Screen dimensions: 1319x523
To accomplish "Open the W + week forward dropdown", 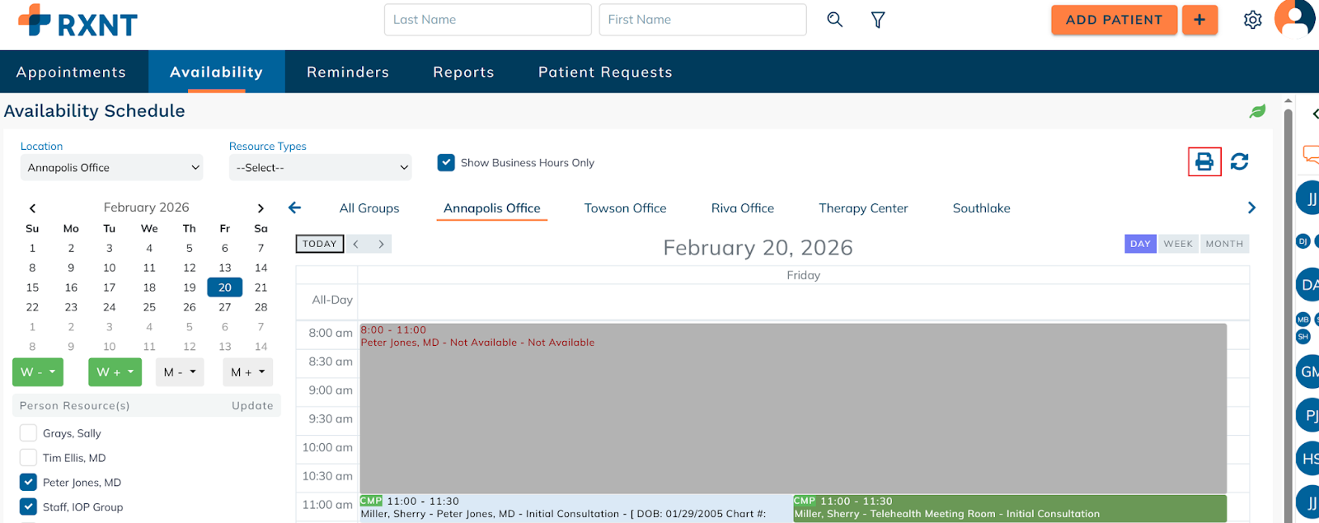I will coord(115,372).
